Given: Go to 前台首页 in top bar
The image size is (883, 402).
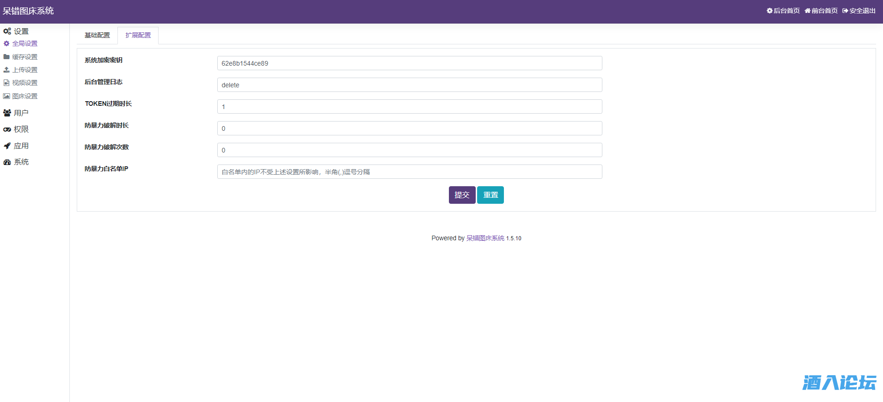Looking at the screenshot, I should click(x=821, y=11).
